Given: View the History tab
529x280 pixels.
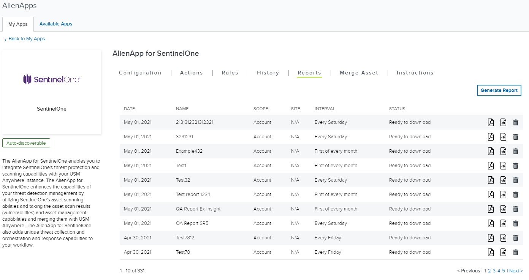Looking at the screenshot, I should tap(268, 73).
